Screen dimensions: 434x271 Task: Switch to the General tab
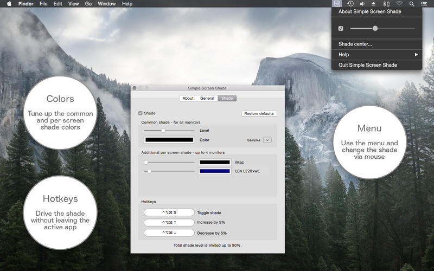pos(207,98)
